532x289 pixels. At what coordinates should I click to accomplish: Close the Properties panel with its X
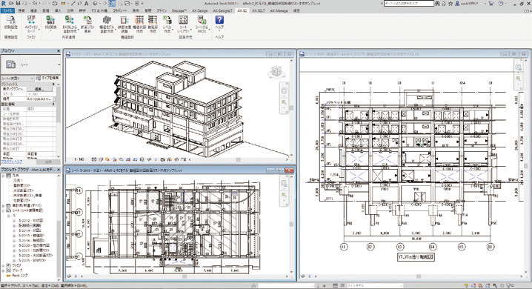[x=59, y=51]
